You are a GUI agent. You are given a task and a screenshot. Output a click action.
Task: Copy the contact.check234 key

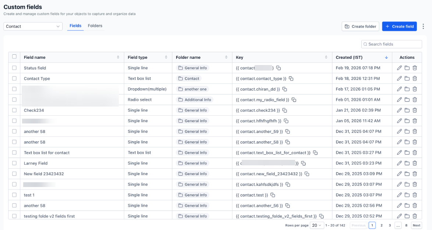pyautogui.click(x=284, y=110)
